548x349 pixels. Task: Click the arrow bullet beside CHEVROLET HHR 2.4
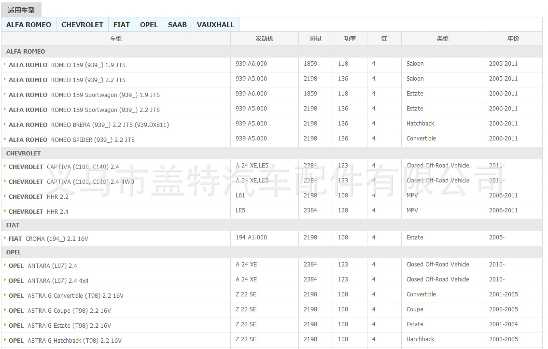click(x=5, y=211)
